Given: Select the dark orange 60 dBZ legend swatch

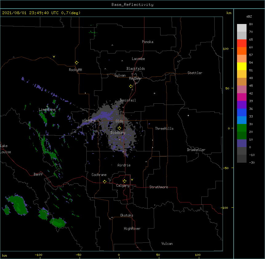Looking at the screenshot, I should coord(242,51).
